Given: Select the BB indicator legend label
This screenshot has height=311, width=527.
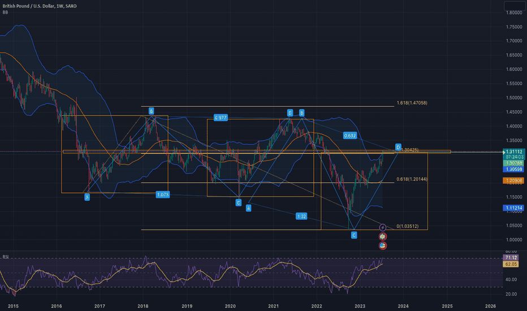Looking at the screenshot, I should coord(5,12).
